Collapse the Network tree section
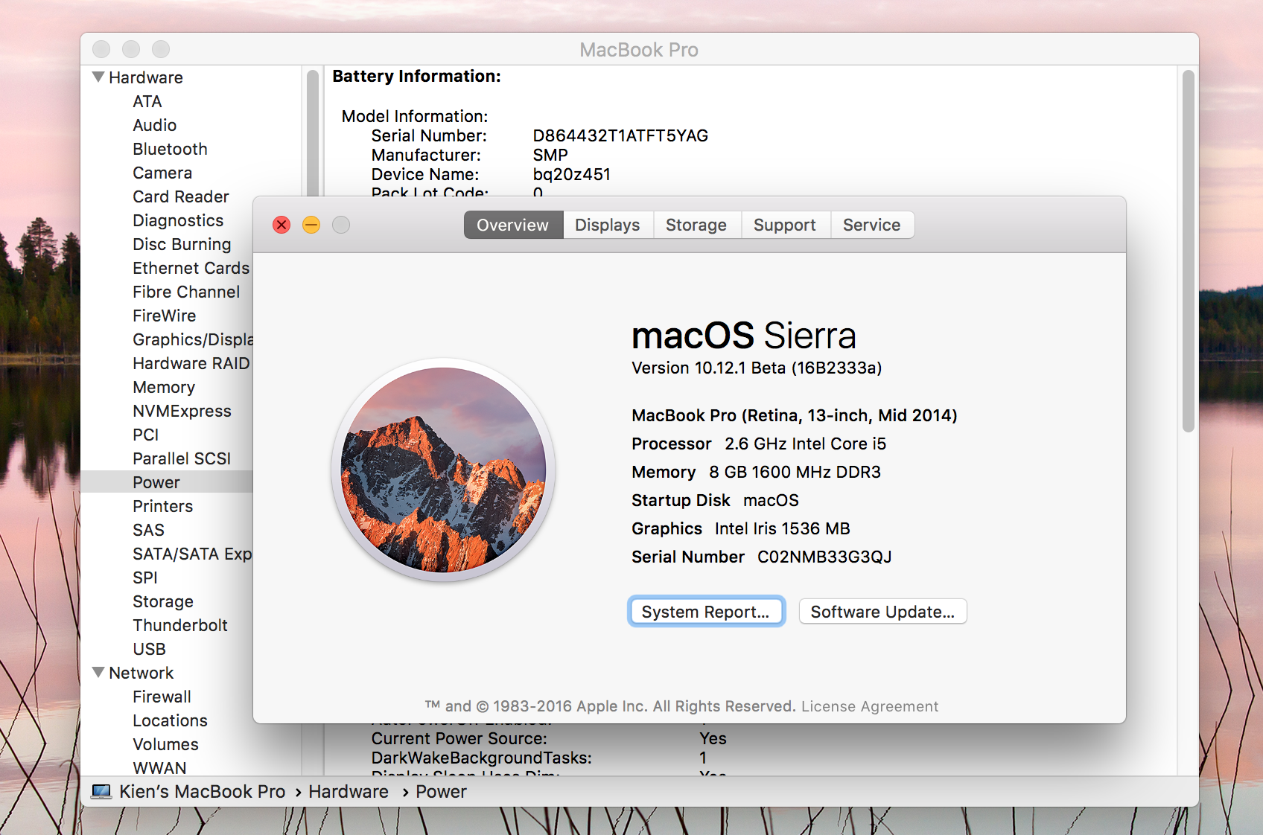The height and width of the screenshot is (835, 1263). (98, 672)
